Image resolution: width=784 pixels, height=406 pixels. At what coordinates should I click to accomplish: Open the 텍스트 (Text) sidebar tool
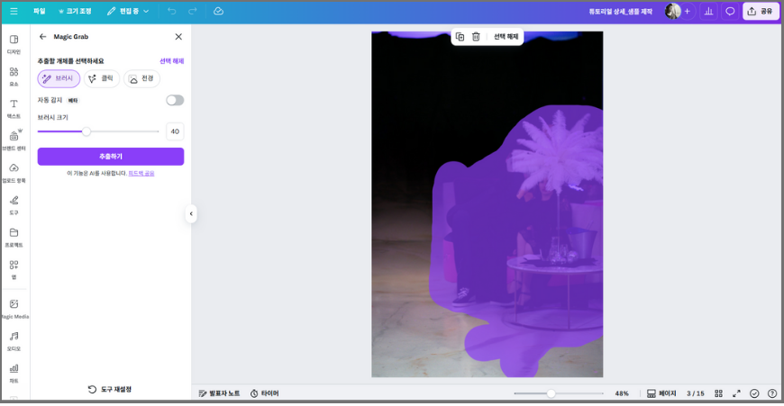[x=14, y=107]
